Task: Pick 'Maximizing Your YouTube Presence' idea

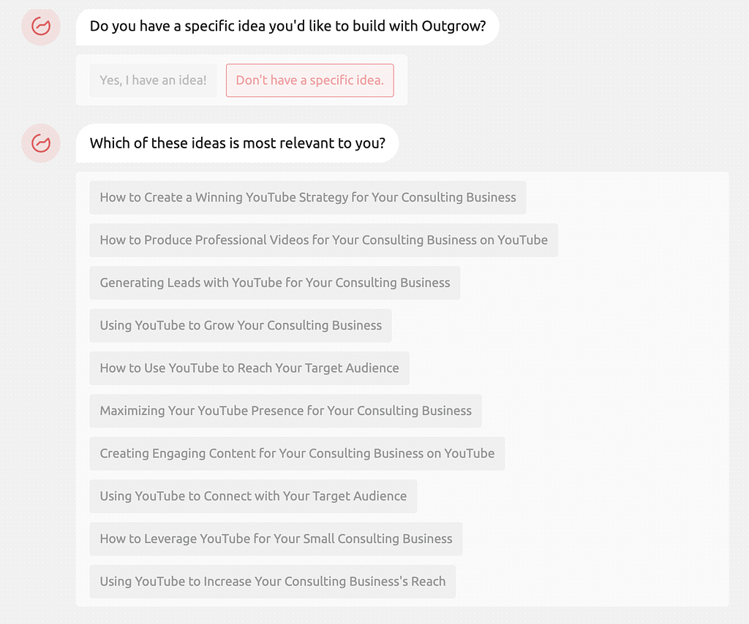Action: point(285,411)
